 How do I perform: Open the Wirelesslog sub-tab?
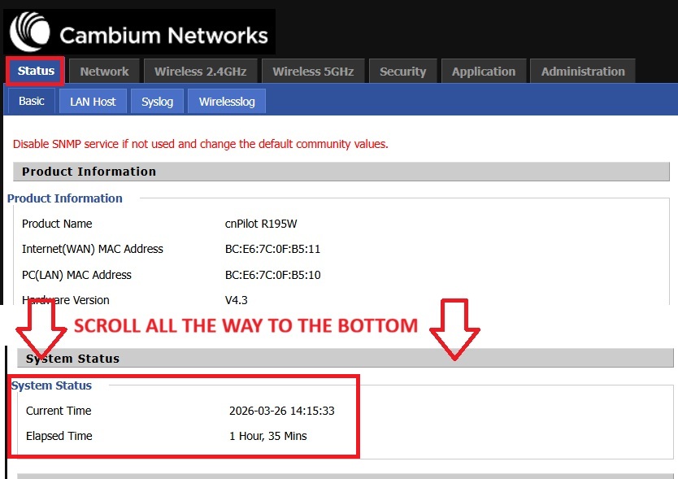point(227,102)
